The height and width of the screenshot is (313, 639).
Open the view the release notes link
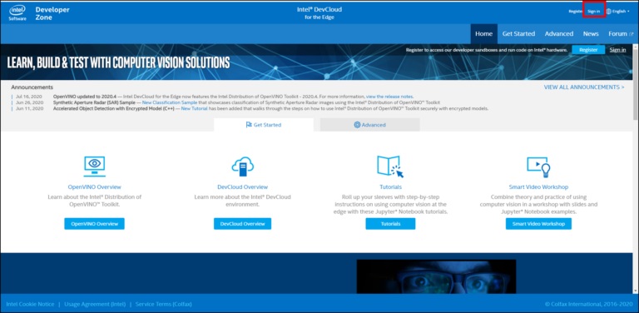point(389,97)
